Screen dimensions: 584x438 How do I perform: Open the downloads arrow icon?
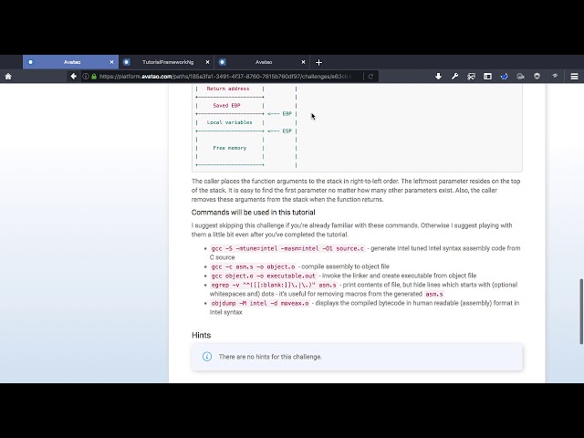point(438,77)
